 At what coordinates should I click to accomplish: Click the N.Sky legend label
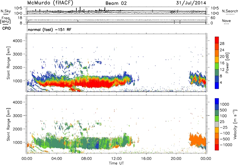(6, 11)
